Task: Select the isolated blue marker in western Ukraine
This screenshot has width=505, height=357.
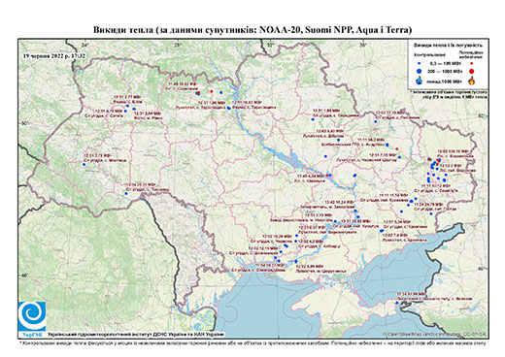Action: (84, 165)
